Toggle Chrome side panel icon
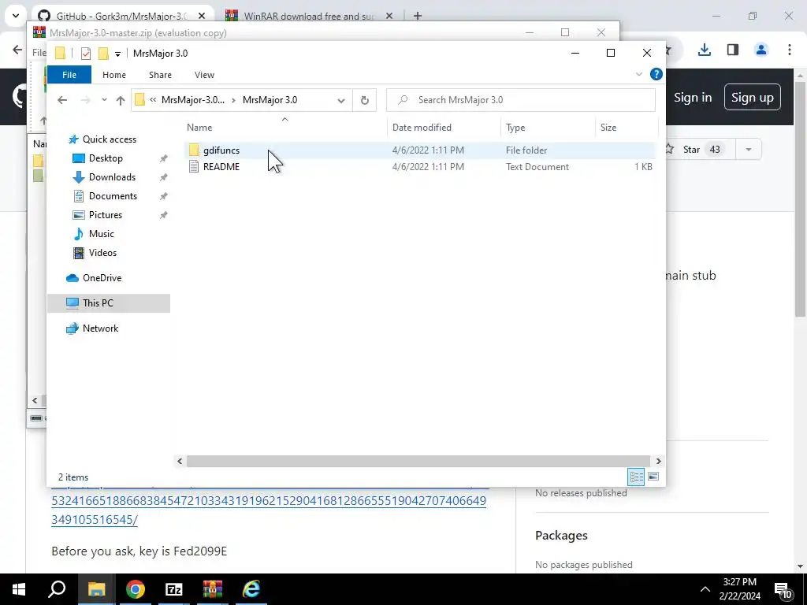Image resolution: width=807 pixels, height=605 pixels. click(732, 50)
